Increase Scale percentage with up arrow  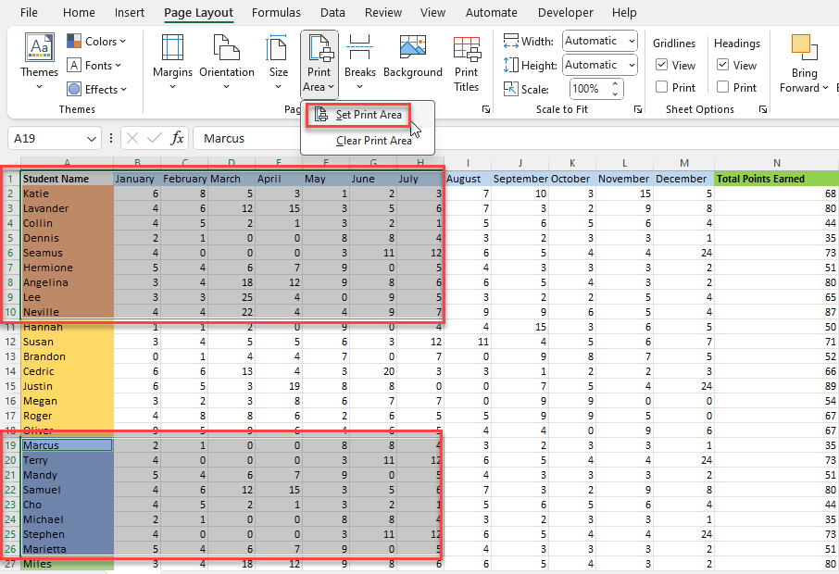coord(615,84)
